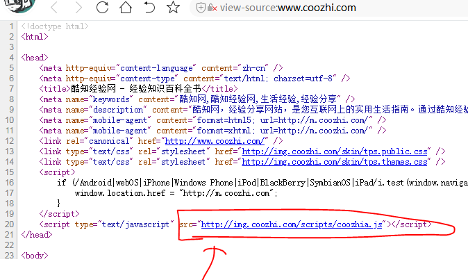Click the closing </script> tag on line 19

tap(60, 214)
